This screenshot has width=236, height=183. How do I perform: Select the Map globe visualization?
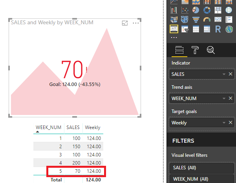pyautogui.click(x=229, y=10)
